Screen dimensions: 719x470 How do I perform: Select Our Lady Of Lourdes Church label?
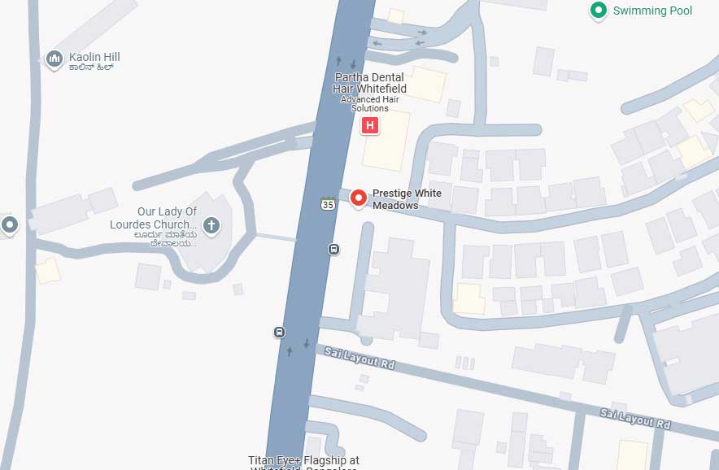(154, 218)
